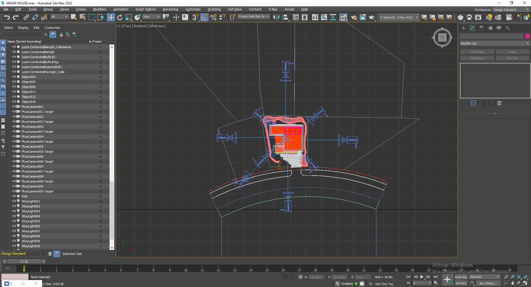
Task: Toggle the Angle Snap icon
Action: pos(204,17)
